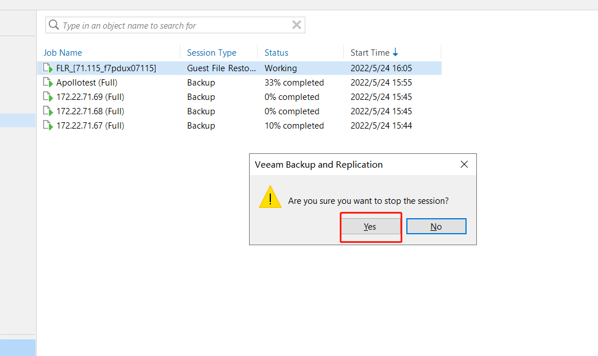The width and height of the screenshot is (598, 356).
Task: Click the yellow warning triangle icon in dialog
Action: 270,197
